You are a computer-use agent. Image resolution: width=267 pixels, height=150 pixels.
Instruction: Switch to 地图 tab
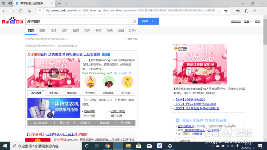(x=121, y=31)
